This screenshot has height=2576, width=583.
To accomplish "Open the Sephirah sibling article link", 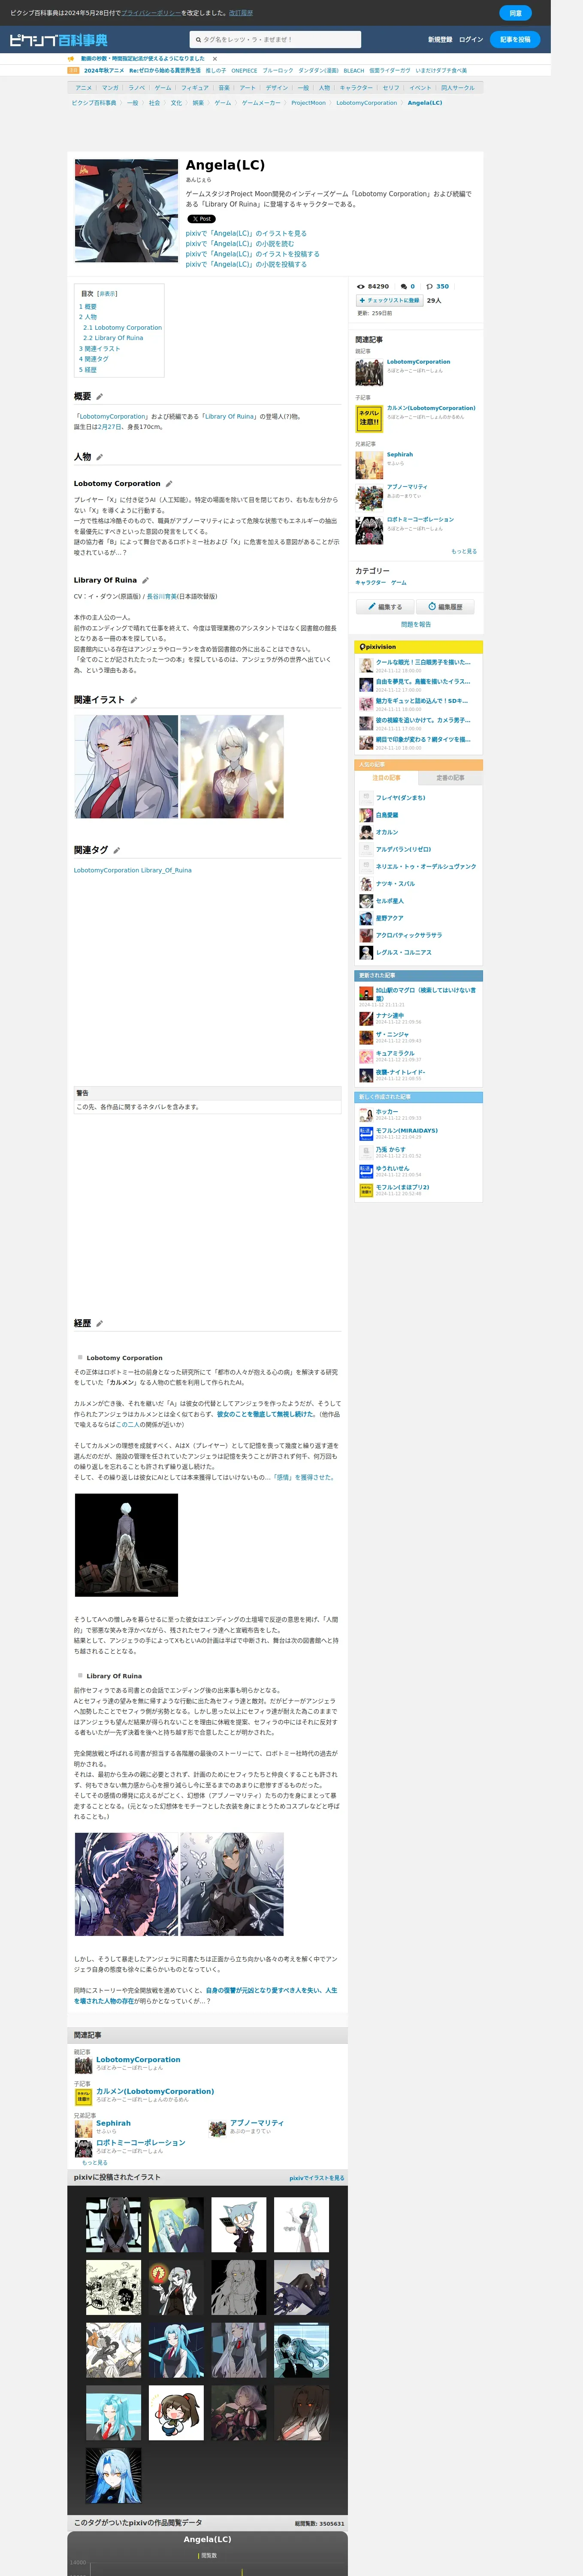I will pos(400,455).
